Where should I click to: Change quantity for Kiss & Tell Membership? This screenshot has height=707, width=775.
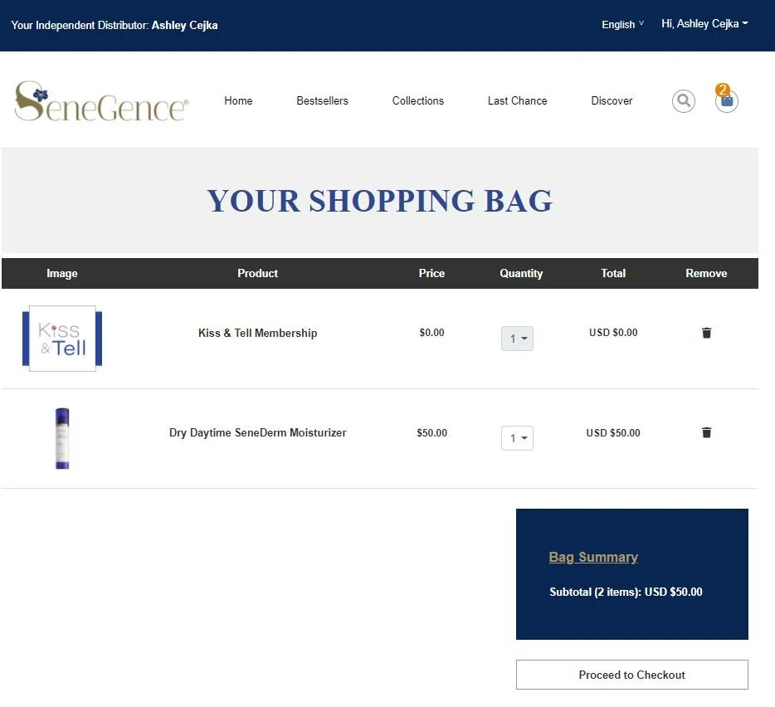point(517,339)
